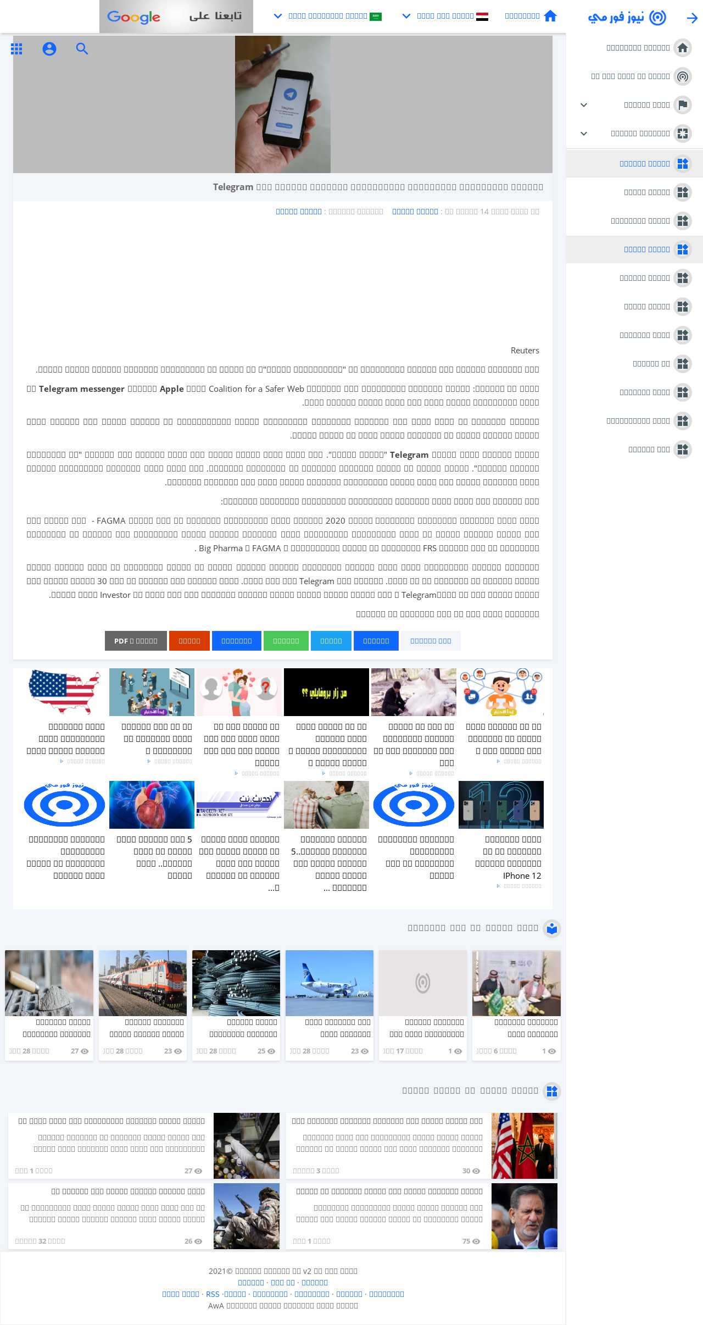This screenshot has width=703, height=1325.
Task: Click the تابعنا على Google banner
Action: click(176, 16)
